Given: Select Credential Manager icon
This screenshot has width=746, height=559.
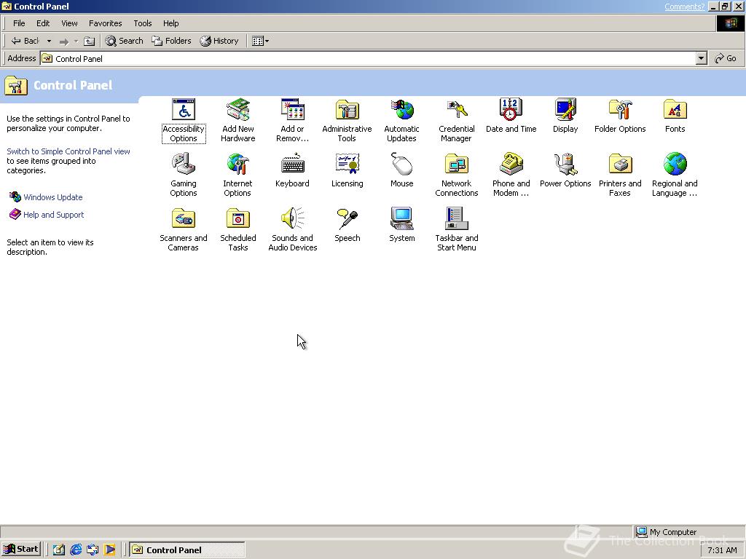Looking at the screenshot, I should click(456, 110).
